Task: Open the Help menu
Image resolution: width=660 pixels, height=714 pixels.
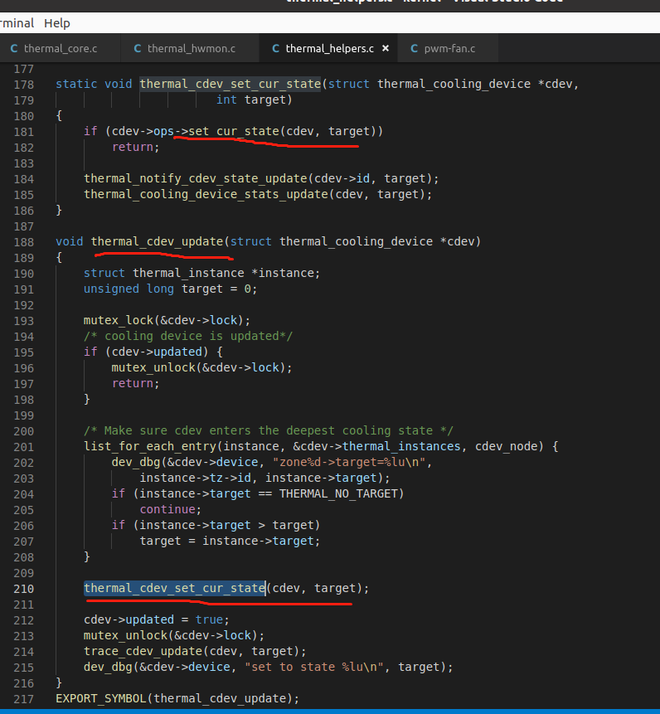Action: (57, 22)
